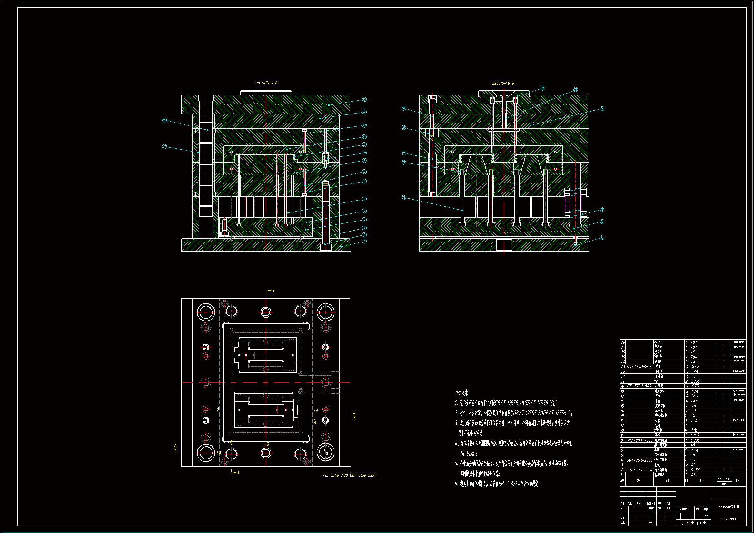Screen dimensions: 754x533
Task: Select balloon number 28 in Section B-B
Action: click(403, 198)
